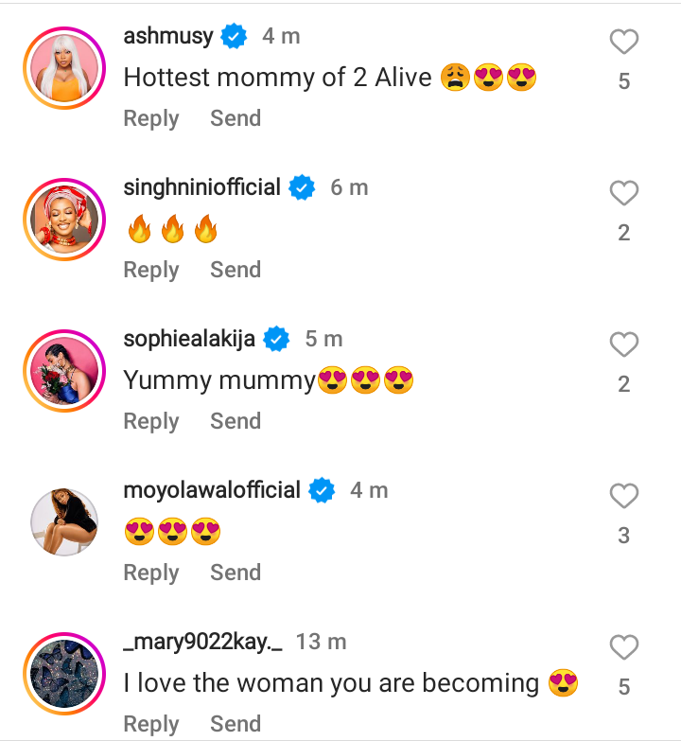Send moyolawalofficial's comment

236,573
